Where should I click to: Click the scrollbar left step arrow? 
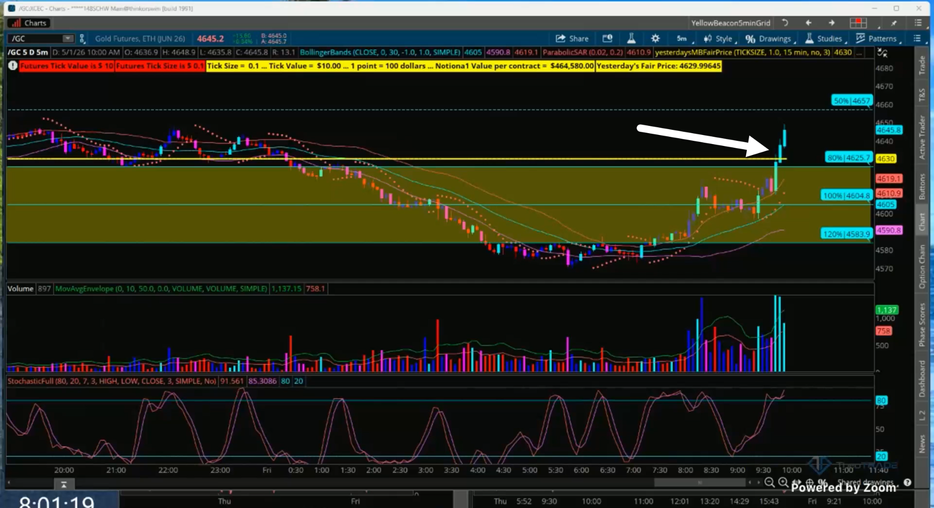tap(750, 482)
